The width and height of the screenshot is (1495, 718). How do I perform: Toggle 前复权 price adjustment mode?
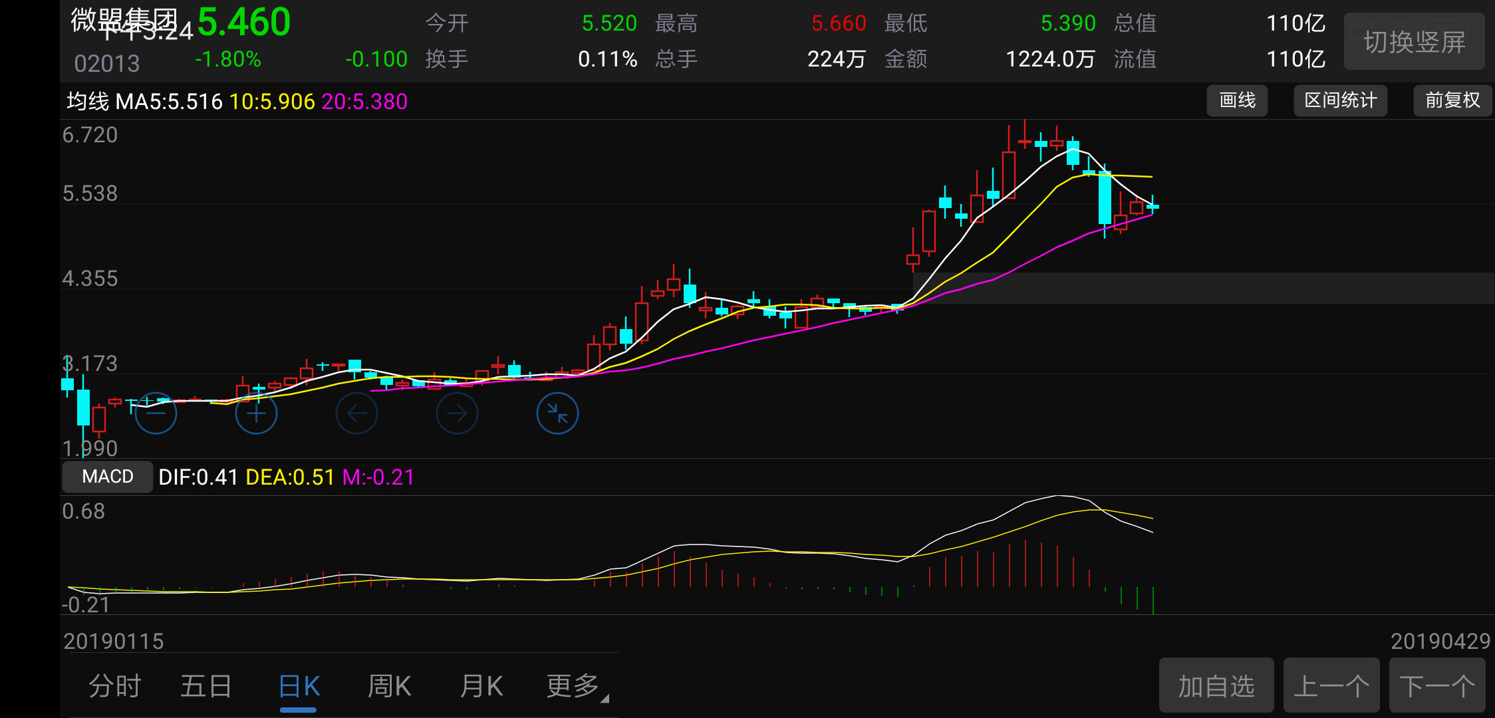click(1452, 100)
